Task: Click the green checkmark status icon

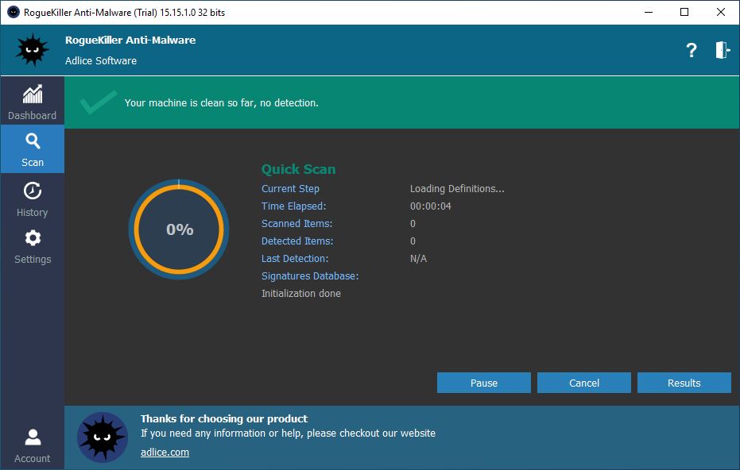Action: tap(99, 102)
